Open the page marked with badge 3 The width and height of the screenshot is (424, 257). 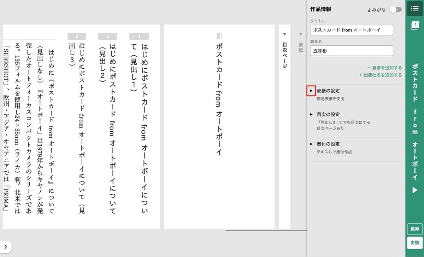76,36
